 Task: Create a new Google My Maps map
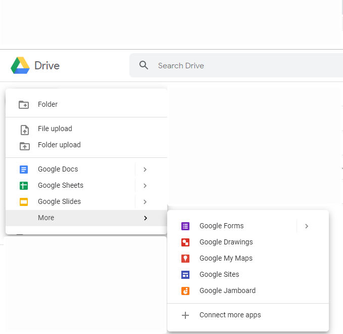coord(248,259)
